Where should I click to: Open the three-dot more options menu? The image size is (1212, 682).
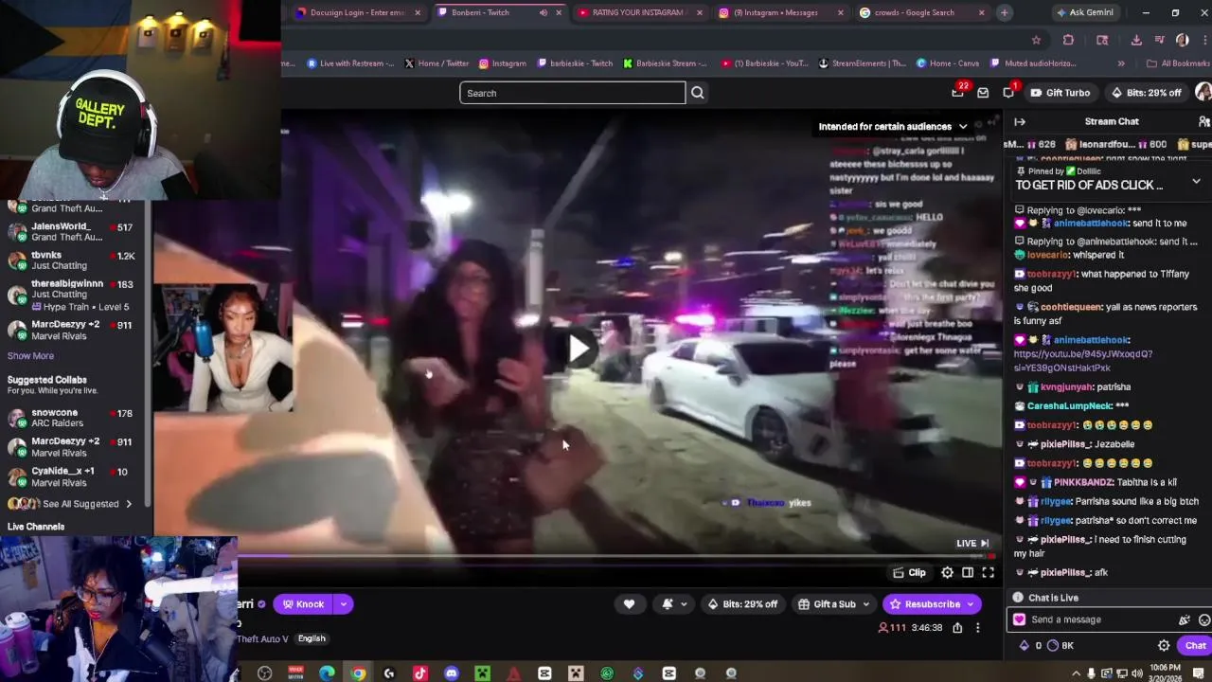click(978, 628)
